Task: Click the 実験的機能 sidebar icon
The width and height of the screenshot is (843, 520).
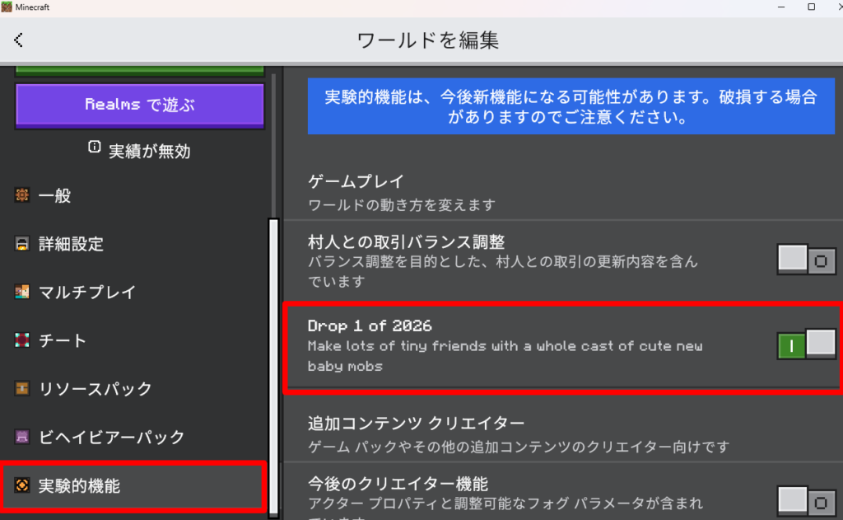Action: (x=22, y=485)
